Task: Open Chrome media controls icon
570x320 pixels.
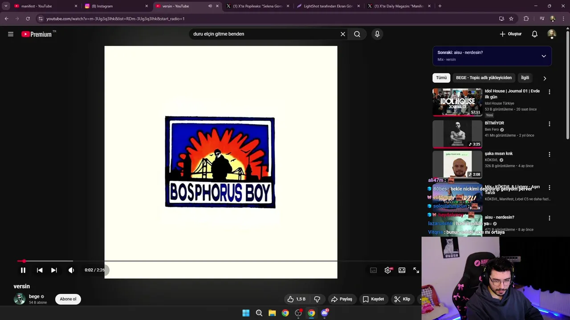Action: (x=542, y=19)
